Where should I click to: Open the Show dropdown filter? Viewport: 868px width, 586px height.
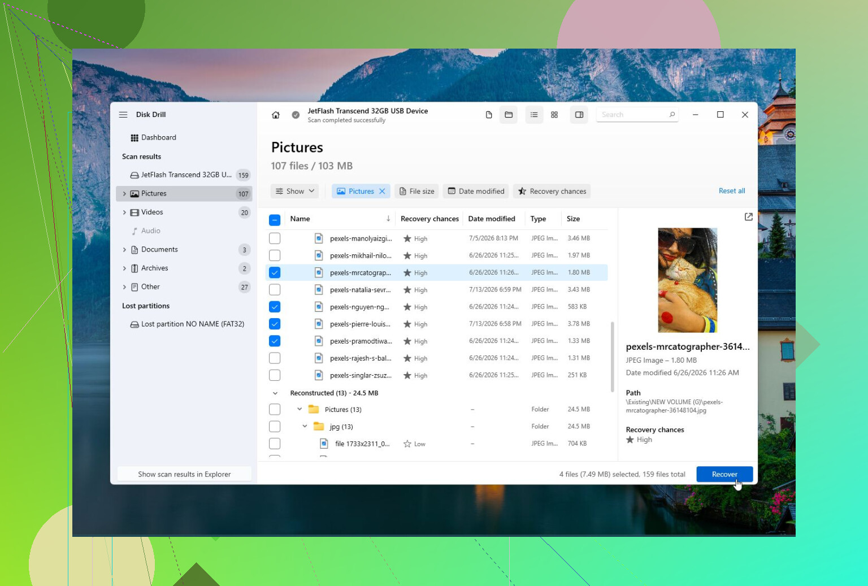pyautogui.click(x=294, y=191)
